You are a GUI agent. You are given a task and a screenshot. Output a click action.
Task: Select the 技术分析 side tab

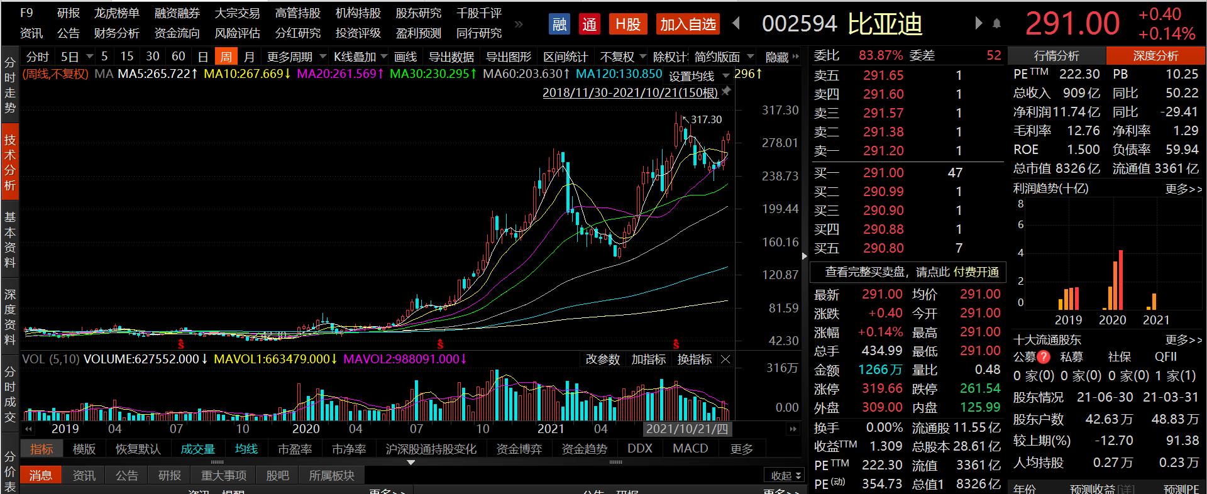tap(10, 162)
